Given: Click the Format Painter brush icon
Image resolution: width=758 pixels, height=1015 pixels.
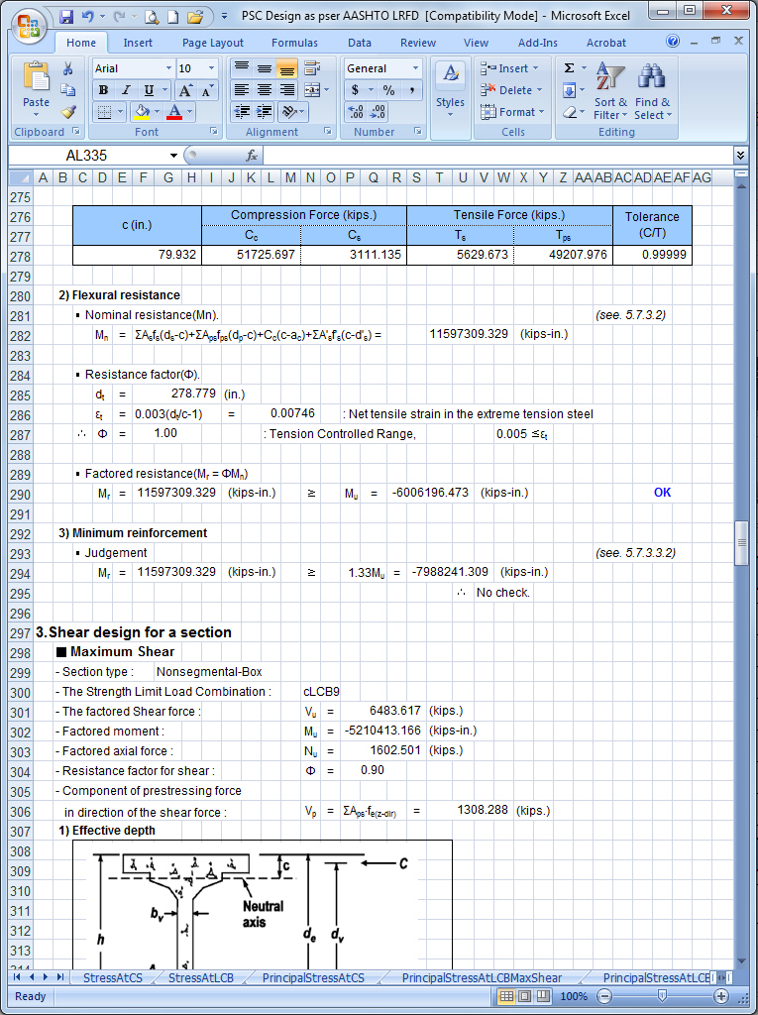Looking at the screenshot, I should (68, 112).
